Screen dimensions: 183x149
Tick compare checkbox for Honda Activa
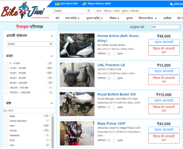click(114, 54)
